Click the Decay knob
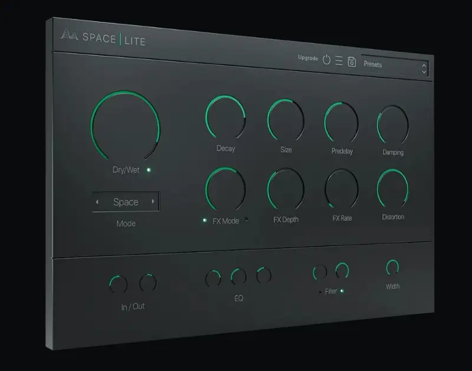Image resolution: width=472 pixels, height=371 pixels. pos(225,117)
